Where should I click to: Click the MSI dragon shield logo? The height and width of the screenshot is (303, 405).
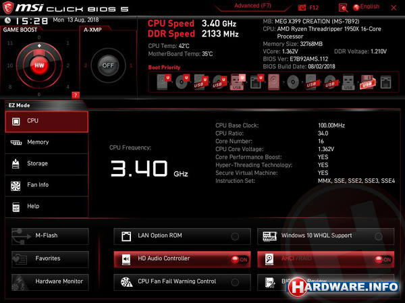point(7,7)
